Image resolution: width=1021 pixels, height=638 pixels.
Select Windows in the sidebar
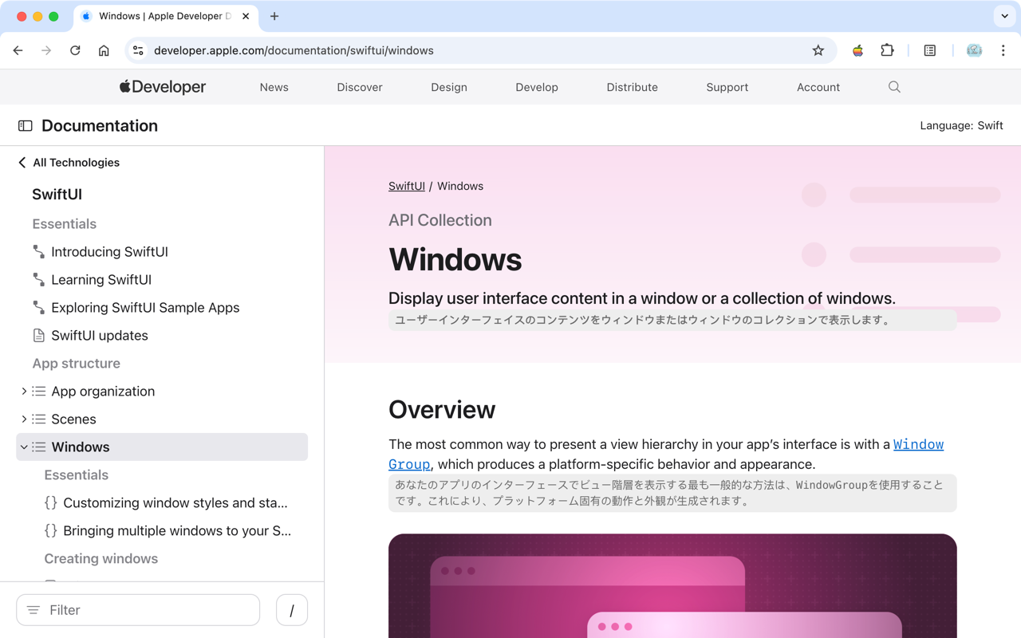pyautogui.click(x=162, y=447)
